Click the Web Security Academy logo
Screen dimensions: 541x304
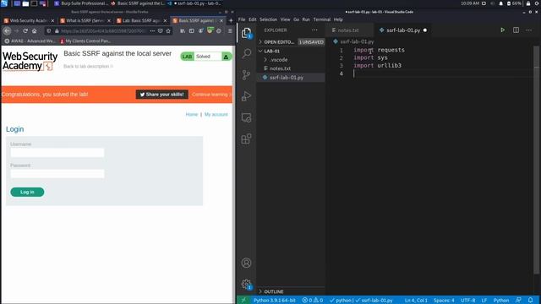click(30, 61)
